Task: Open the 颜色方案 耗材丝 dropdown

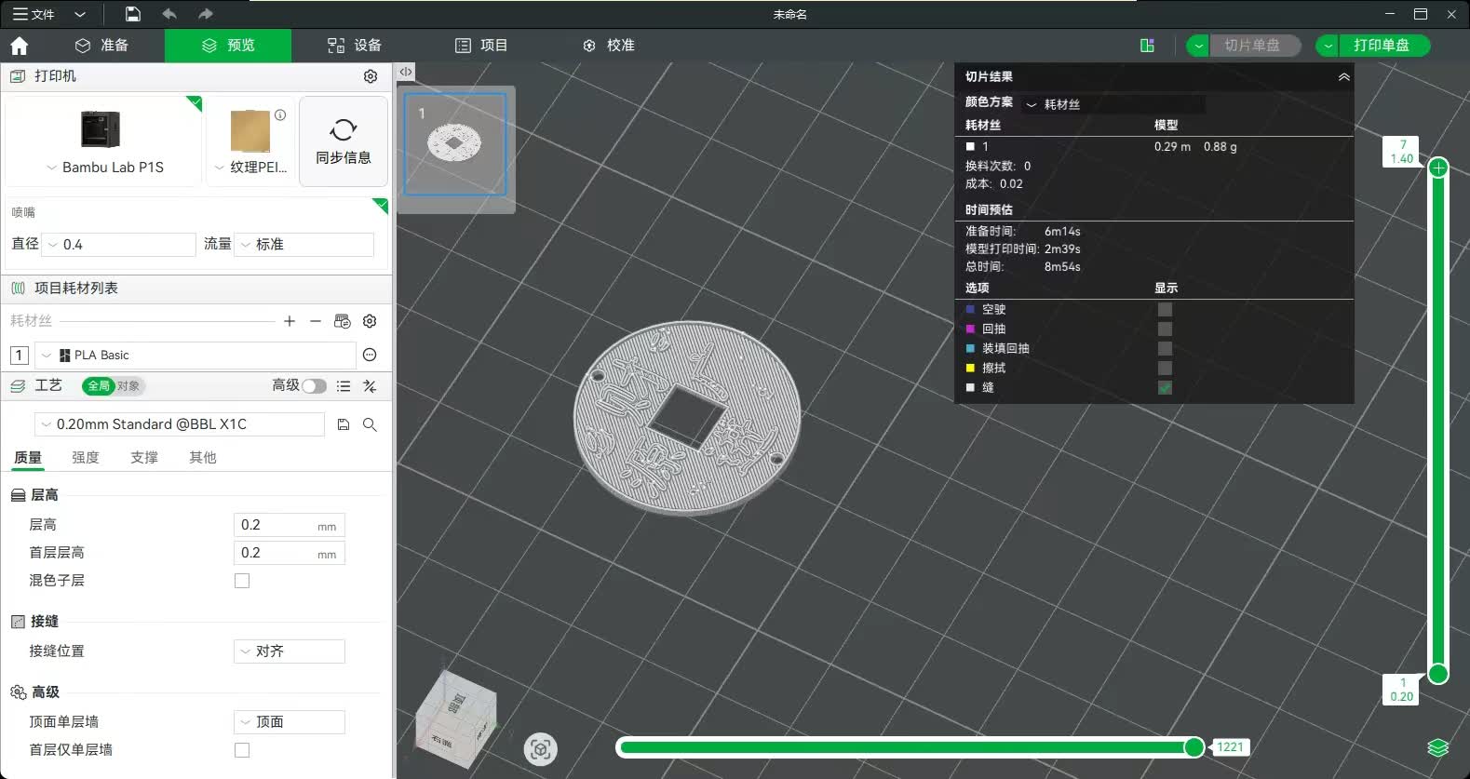Action: [1113, 104]
